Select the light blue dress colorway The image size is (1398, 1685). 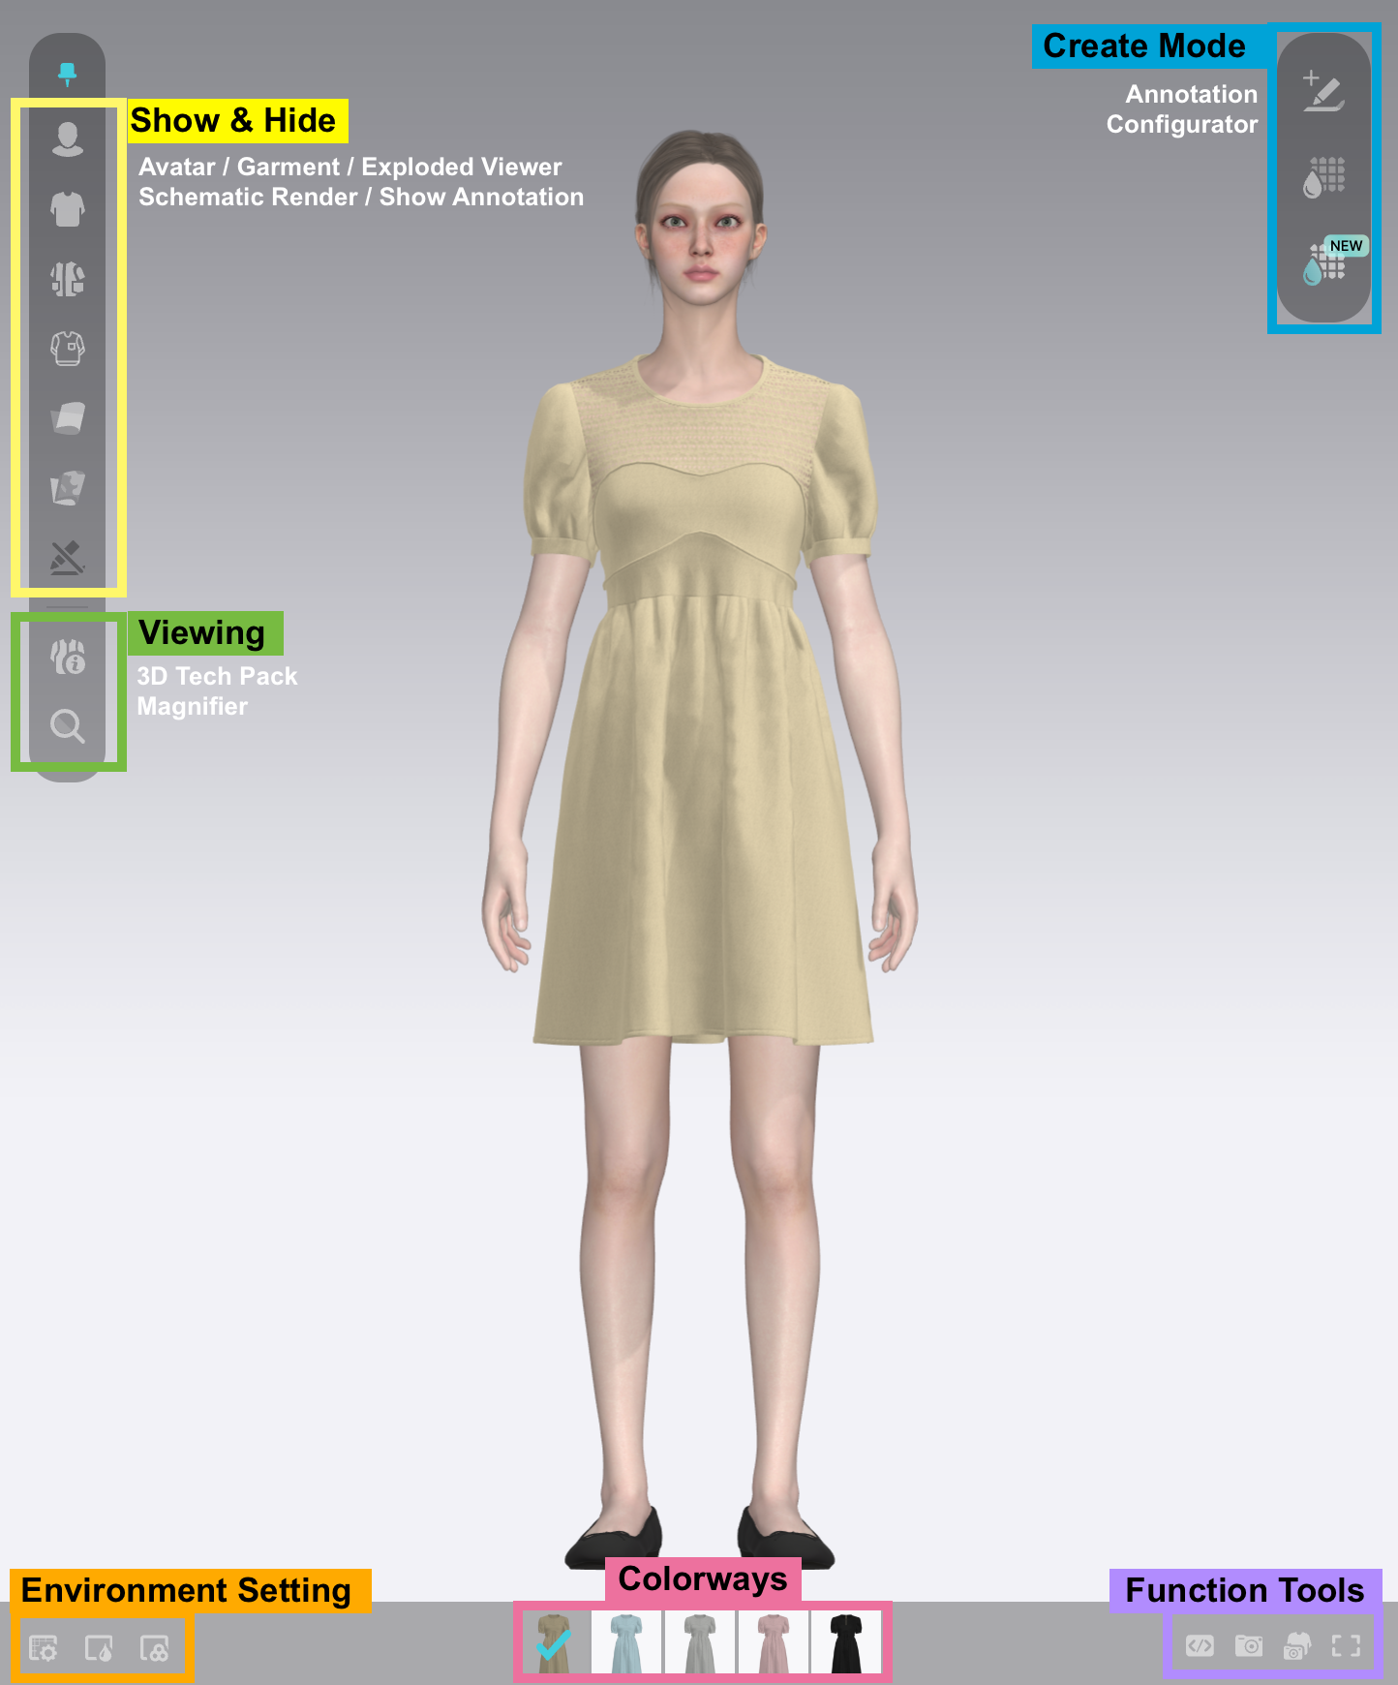coord(626,1641)
